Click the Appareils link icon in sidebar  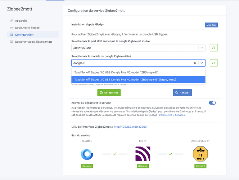click(12, 21)
